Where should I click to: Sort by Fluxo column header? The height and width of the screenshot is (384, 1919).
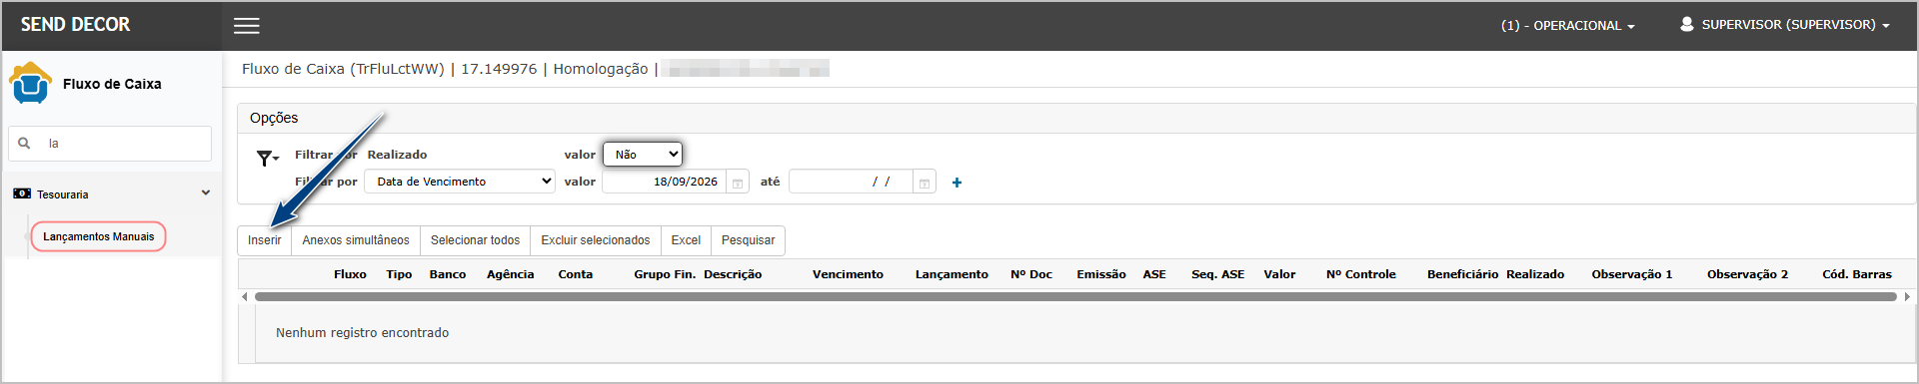(350, 274)
